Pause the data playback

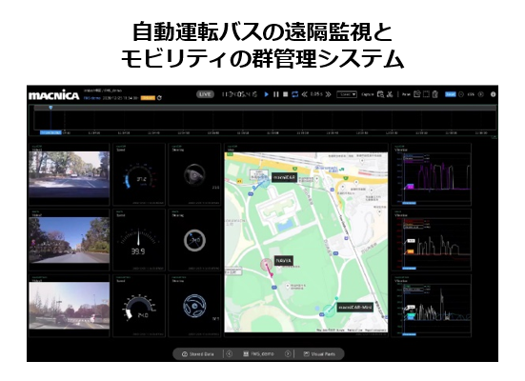tap(276, 94)
